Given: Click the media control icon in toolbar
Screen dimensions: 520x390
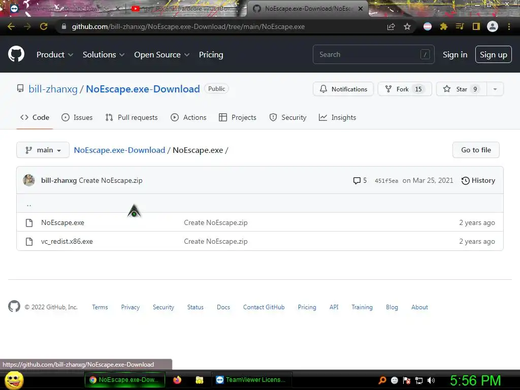Looking at the screenshot, I should click(460, 26).
